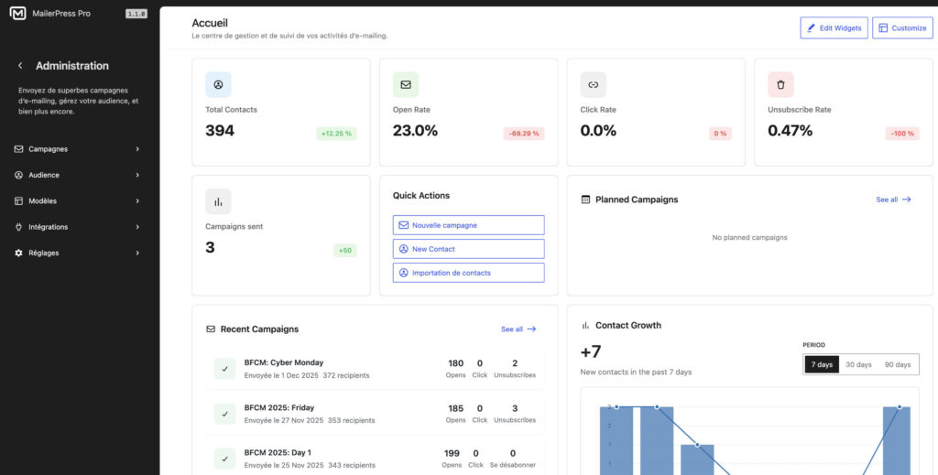Click the Nouvelle campagne quick action
Viewport: 938px width, 475px height.
[x=468, y=225]
